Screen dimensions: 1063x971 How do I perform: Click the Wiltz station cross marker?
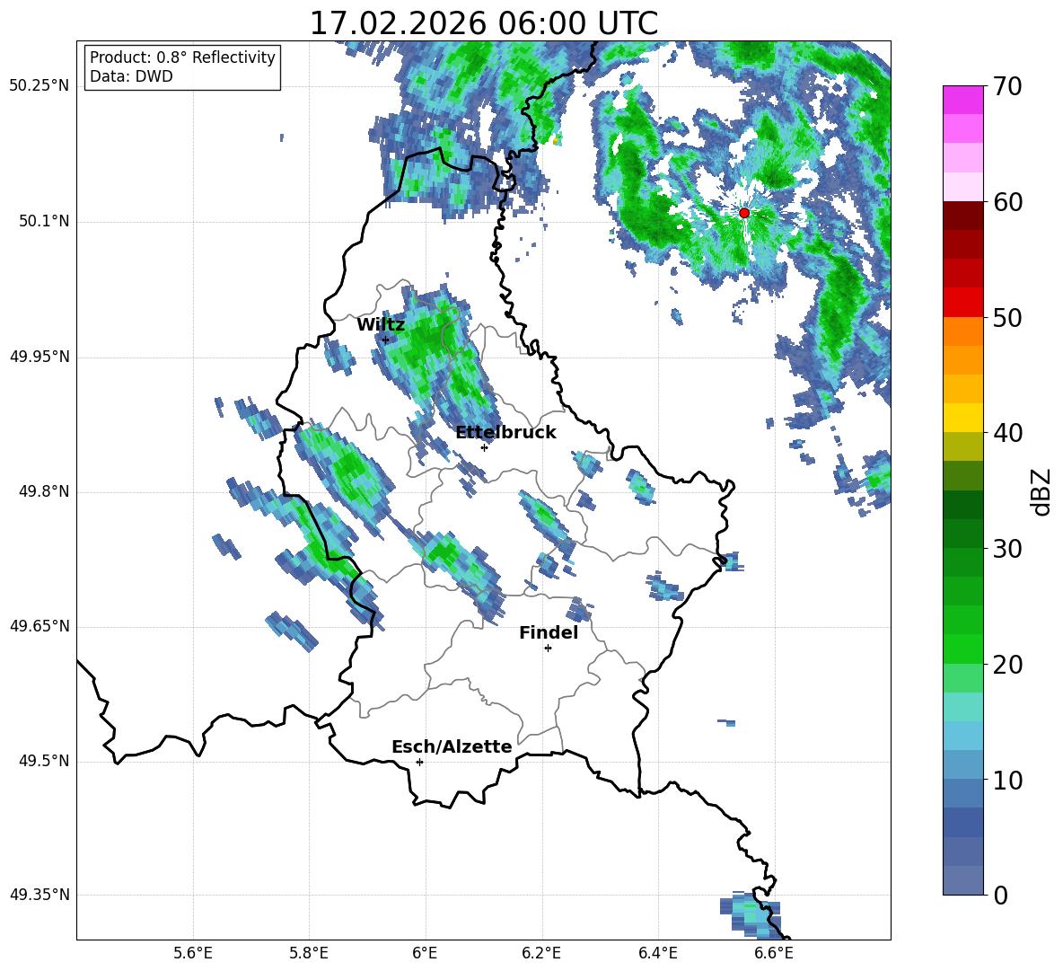click(385, 340)
